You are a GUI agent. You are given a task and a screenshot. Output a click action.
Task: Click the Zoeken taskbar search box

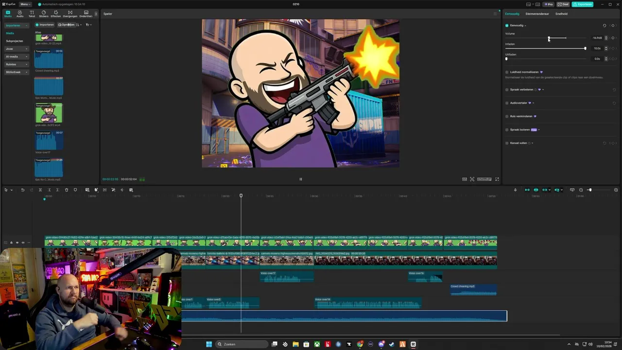pyautogui.click(x=242, y=344)
